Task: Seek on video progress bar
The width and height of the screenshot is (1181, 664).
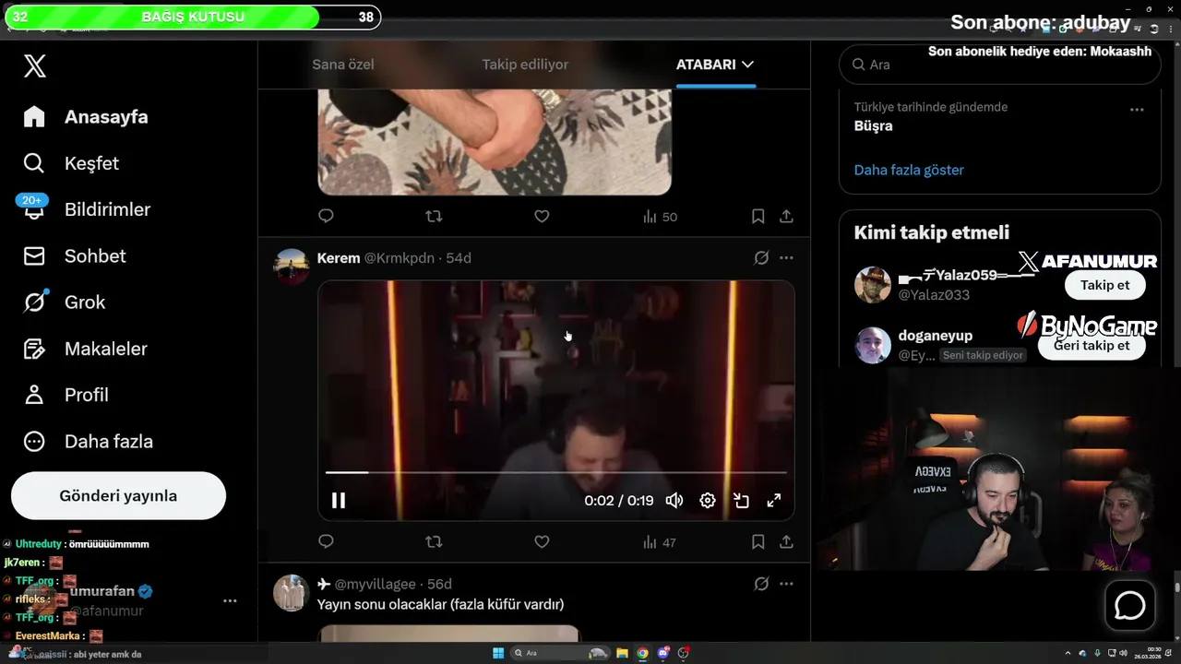Action: pos(556,472)
